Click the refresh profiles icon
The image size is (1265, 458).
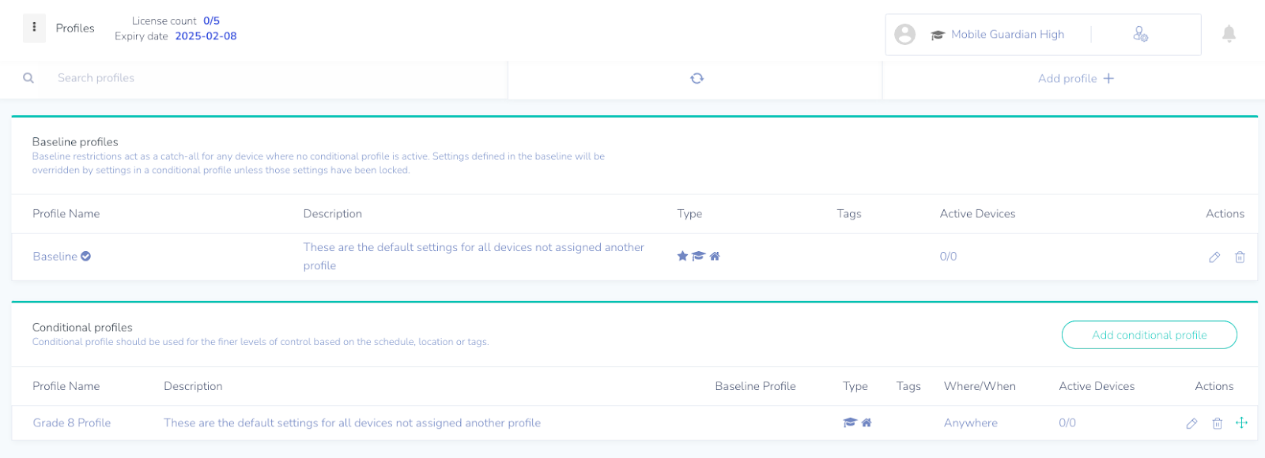pyautogui.click(x=697, y=78)
